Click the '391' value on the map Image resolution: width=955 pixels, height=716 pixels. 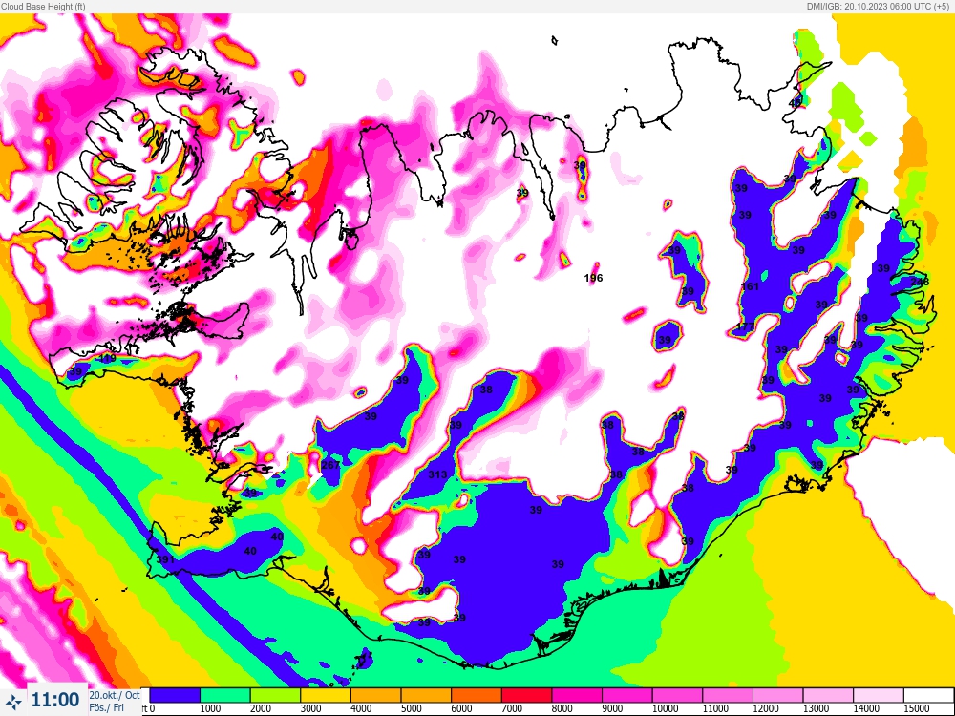(x=165, y=558)
